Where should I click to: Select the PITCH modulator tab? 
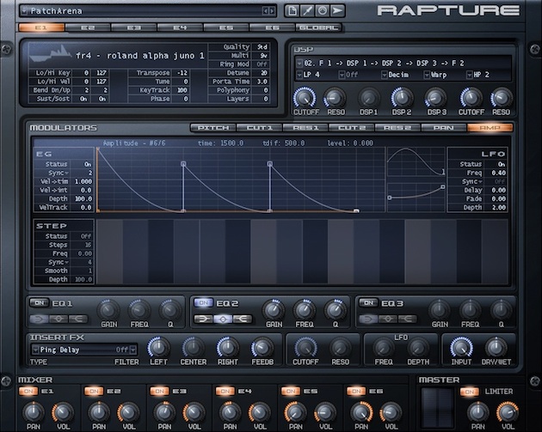[x=213, y=128]
